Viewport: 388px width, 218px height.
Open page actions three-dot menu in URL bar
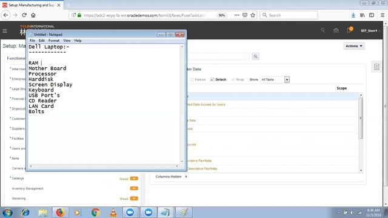pos(237,15)
